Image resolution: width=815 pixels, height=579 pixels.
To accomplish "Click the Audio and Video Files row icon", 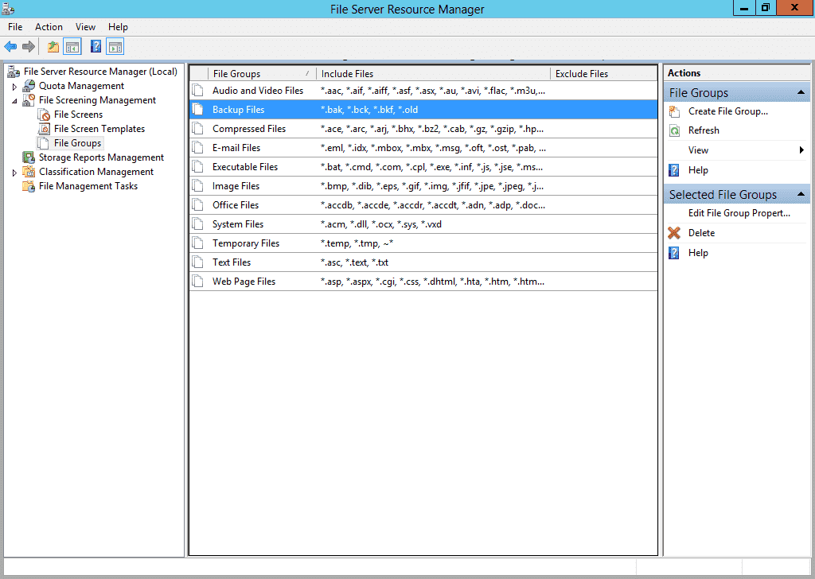I will (198, 91).
